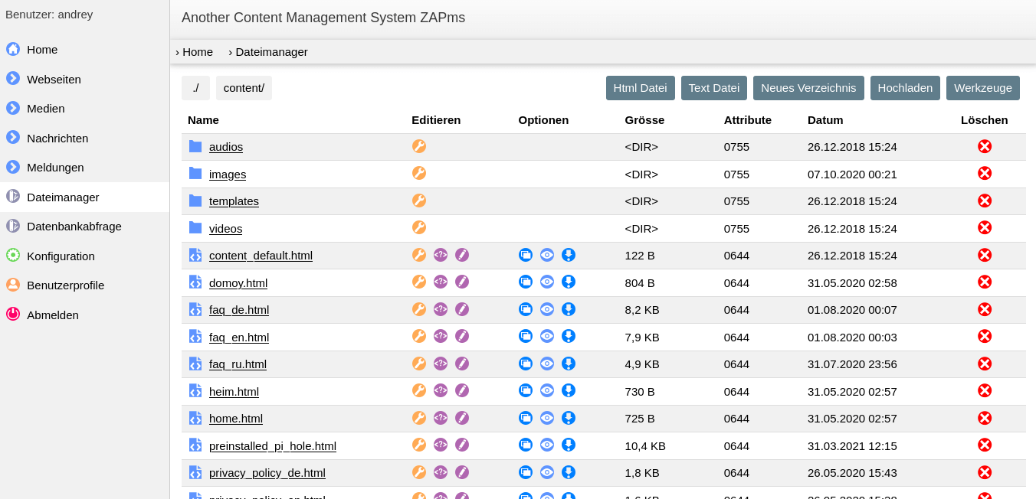Click Dateimanager breadcrumb link
The image size is (1036, 499).
(268, 52)
